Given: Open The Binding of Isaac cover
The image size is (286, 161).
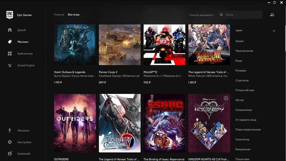Looking at the screenshot, I should tap(164, 123).
